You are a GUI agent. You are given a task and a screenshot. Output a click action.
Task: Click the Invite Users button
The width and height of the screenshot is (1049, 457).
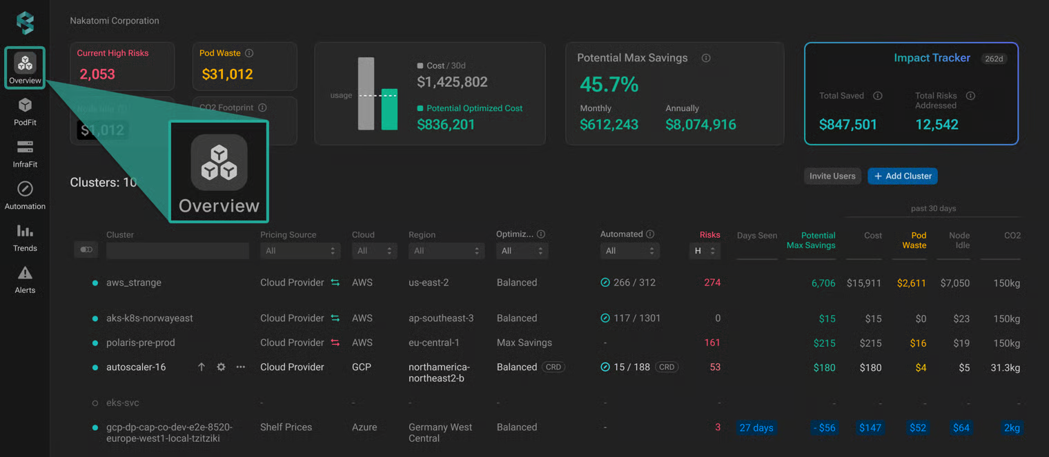pos(832,176)
